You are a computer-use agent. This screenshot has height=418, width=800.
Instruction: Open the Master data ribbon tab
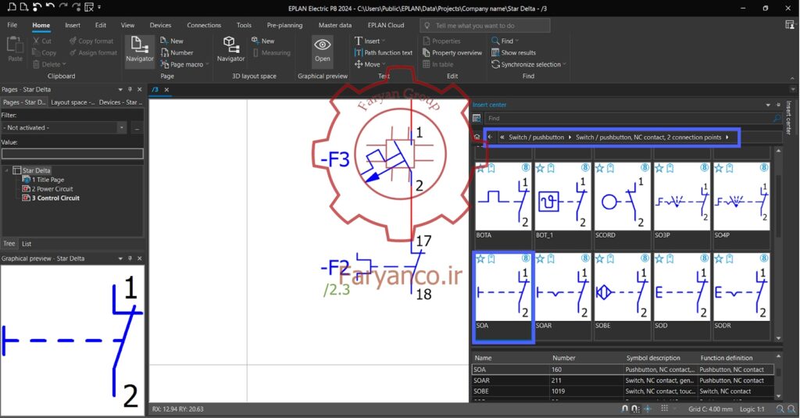334,25
